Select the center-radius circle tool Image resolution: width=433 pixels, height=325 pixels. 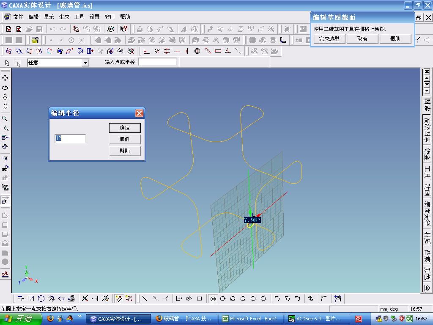point(213,299)
